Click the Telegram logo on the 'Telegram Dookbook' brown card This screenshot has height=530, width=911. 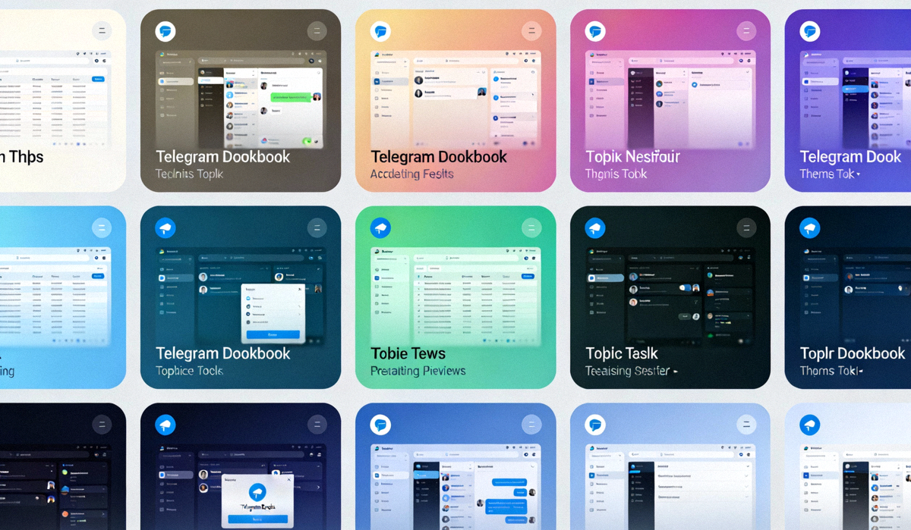point(165,30)
